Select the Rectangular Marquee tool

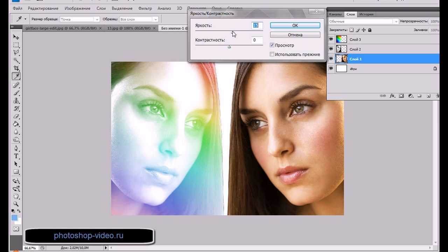tap(16, 45)
